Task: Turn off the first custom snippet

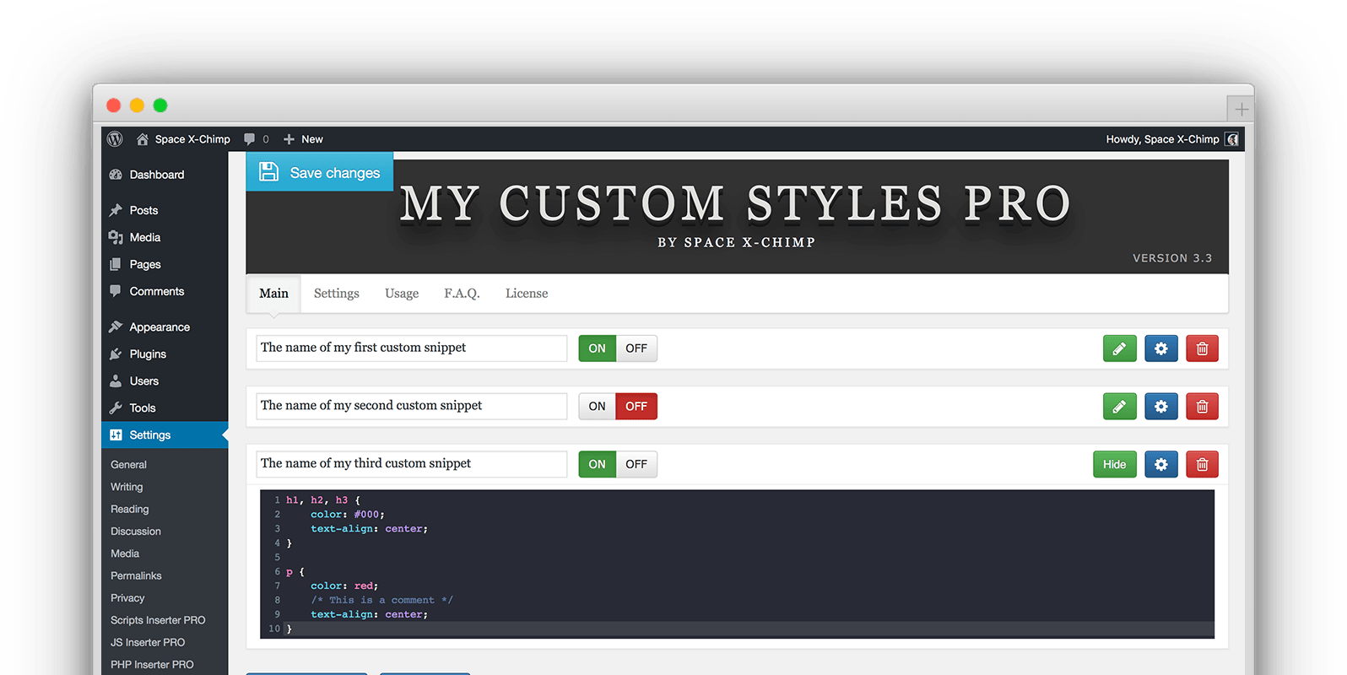Action: pos(636,348)
